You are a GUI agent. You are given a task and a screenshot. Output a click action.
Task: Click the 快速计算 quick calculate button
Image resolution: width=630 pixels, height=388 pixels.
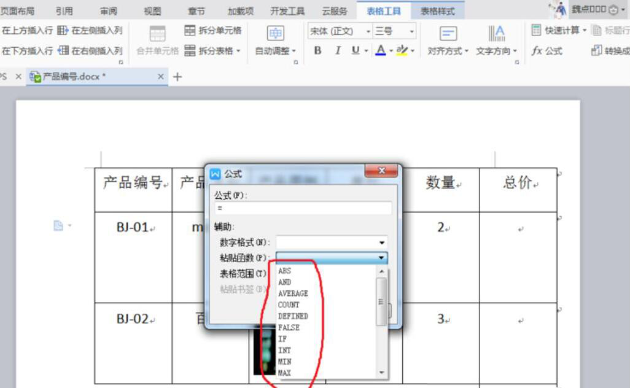559,30
